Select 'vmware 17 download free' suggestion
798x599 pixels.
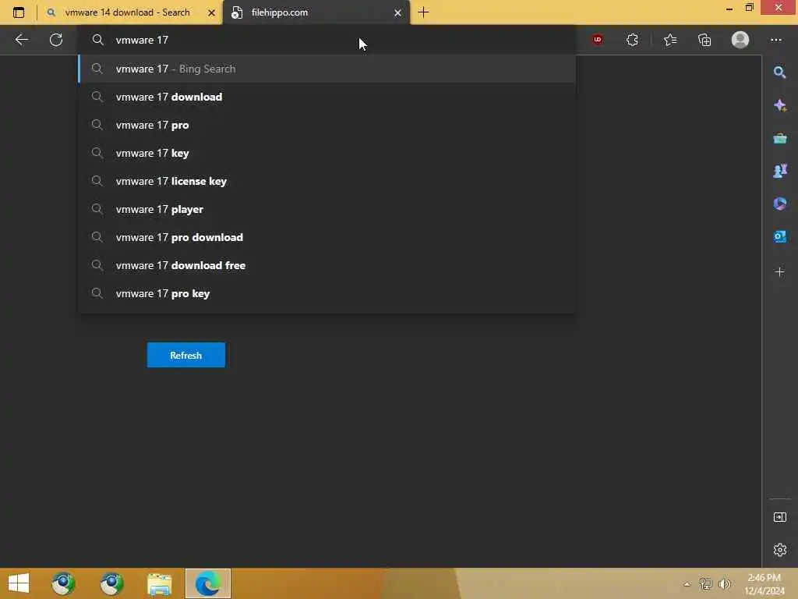point(327,265)
